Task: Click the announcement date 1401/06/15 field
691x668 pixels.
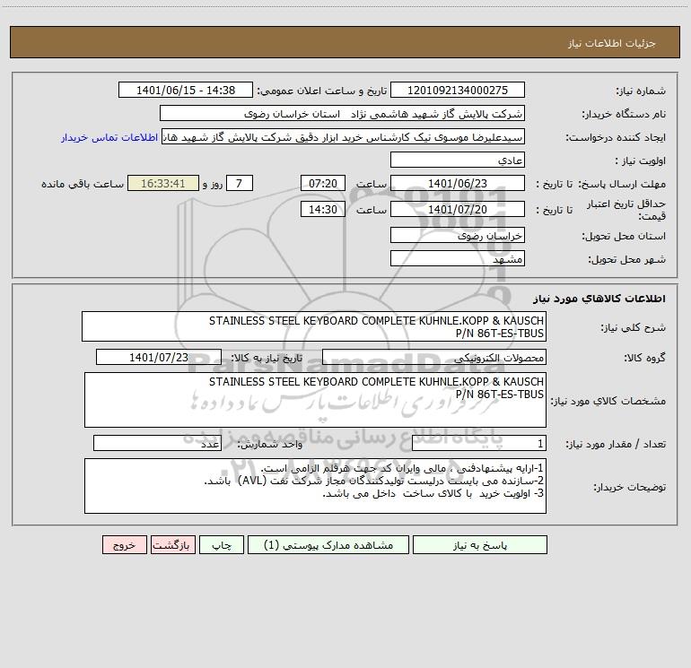Action: [x=186, y=90]
